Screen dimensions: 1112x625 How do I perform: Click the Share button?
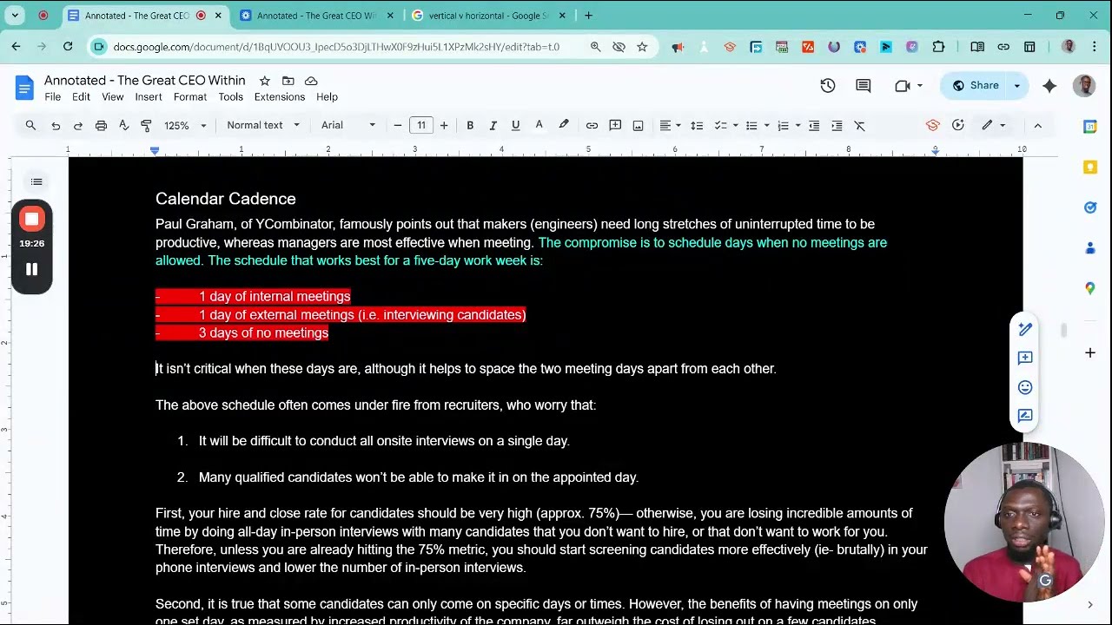(x=976, y=85)
